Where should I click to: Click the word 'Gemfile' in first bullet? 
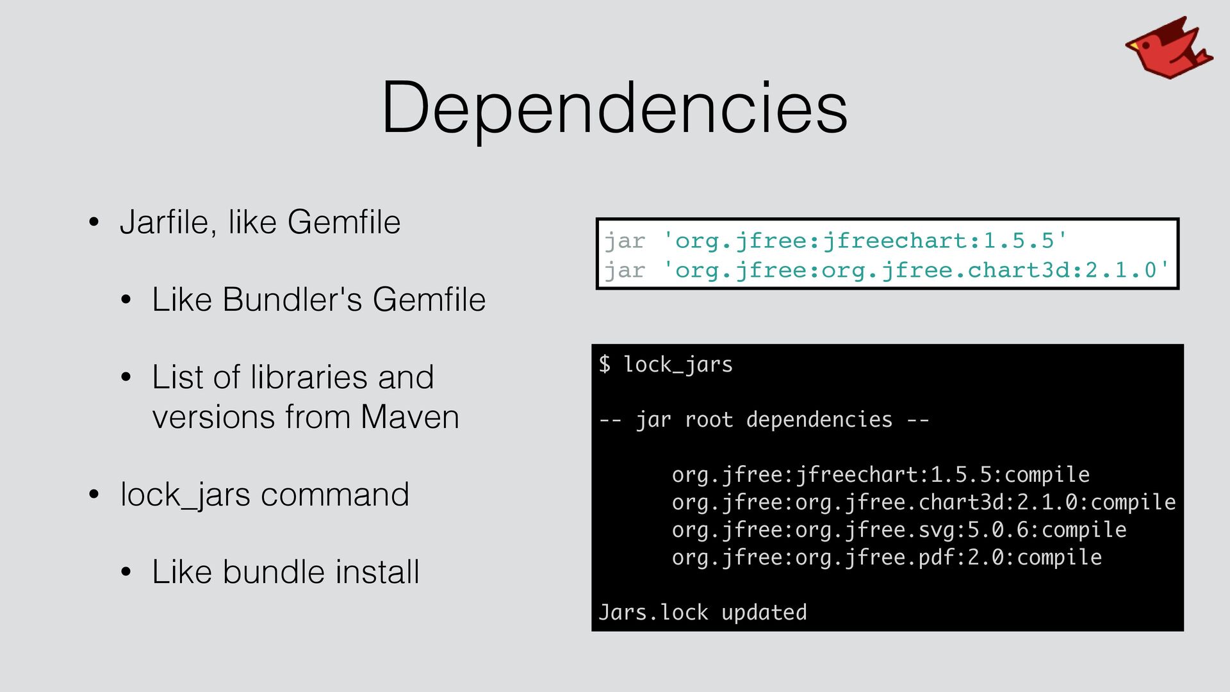343,222
